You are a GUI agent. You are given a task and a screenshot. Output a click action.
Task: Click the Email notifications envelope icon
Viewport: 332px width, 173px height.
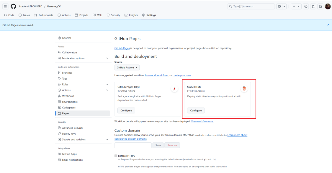pos(59,160)
